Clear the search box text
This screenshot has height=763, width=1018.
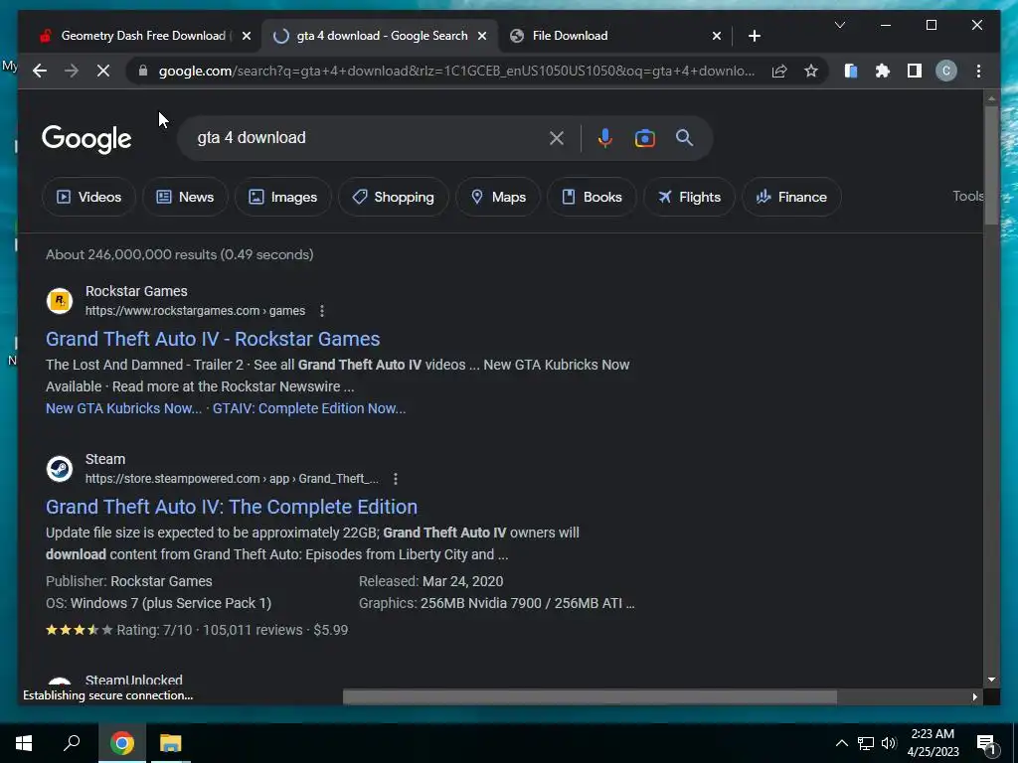(557, 137)
